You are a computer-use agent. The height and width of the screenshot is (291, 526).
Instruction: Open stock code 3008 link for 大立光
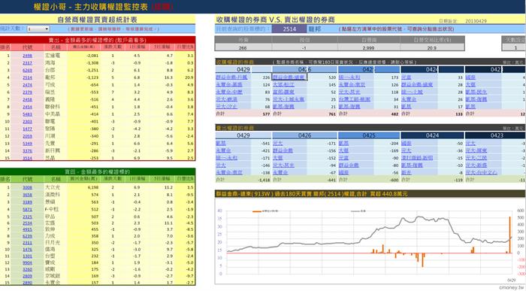click(28, 188)
